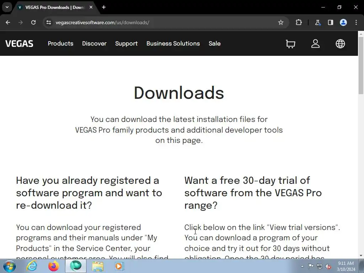Open the Support menu

click(x=126, y=43)
